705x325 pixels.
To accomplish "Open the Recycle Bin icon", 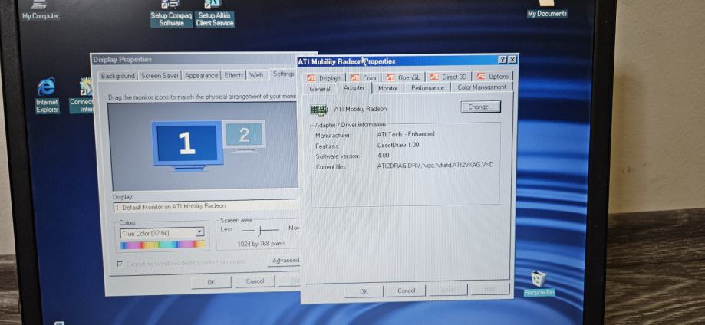I will coord(539,283).
